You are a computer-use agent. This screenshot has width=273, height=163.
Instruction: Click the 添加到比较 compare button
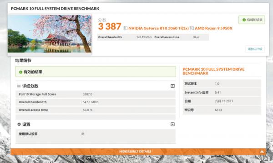pos(255,49)
